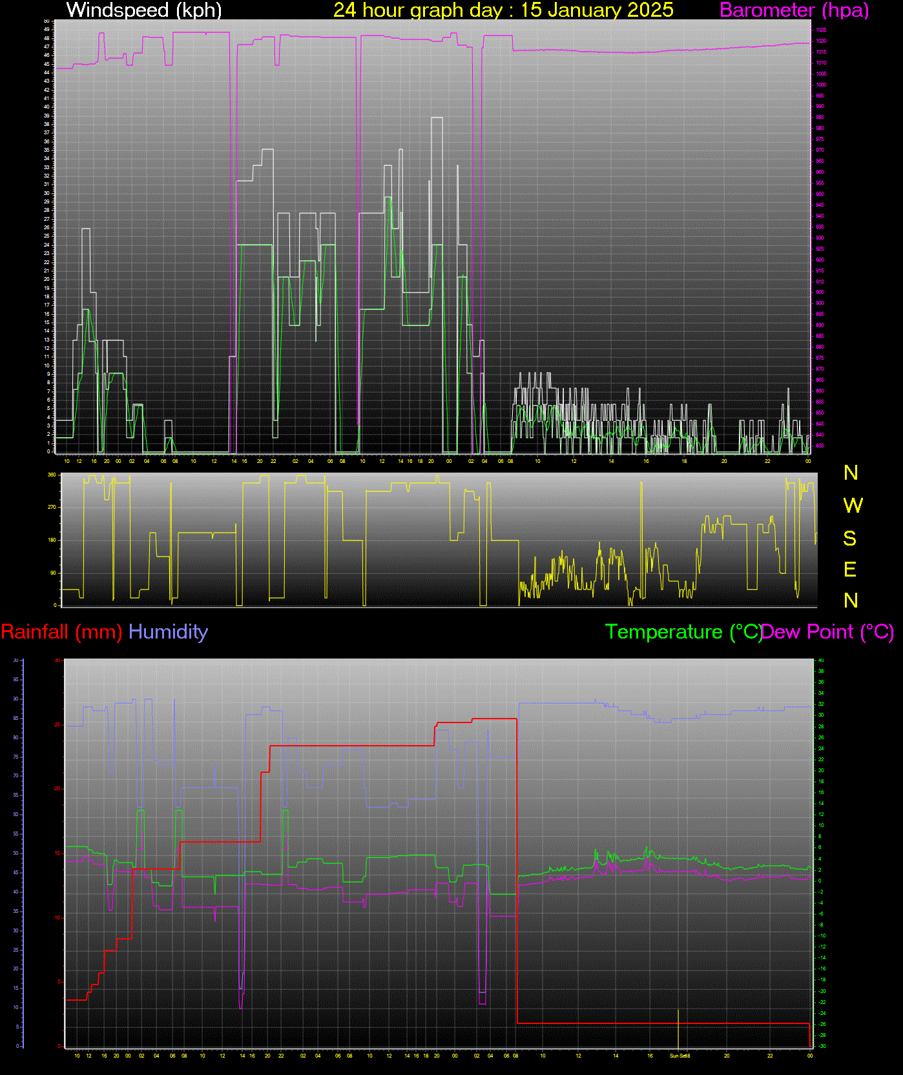This screenshot has height=1075, width=903.
Task: Click the Sun Set label on the time axis
Action: (x=678, y=1056)
